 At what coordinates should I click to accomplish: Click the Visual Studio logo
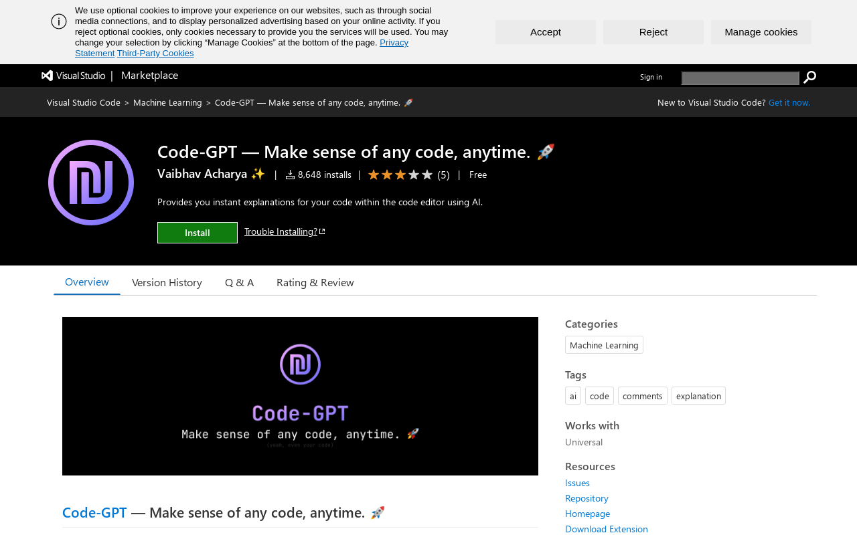point(74,76)
